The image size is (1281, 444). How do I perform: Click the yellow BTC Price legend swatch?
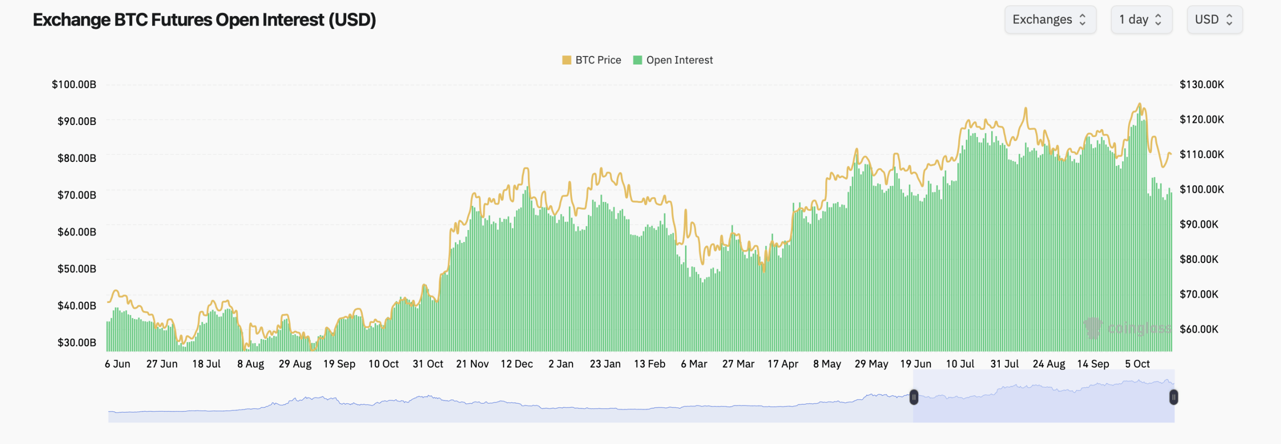566,60
